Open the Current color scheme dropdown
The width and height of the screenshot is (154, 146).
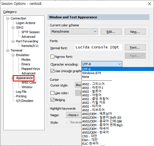[x=74, y=31]
